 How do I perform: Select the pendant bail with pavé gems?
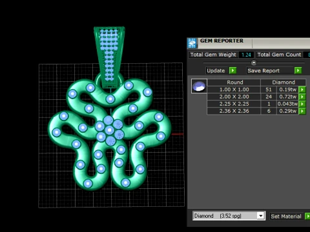[x=109, y=57]
